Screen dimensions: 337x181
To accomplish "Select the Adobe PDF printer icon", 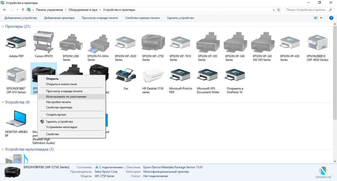I will tap(16, 43).
